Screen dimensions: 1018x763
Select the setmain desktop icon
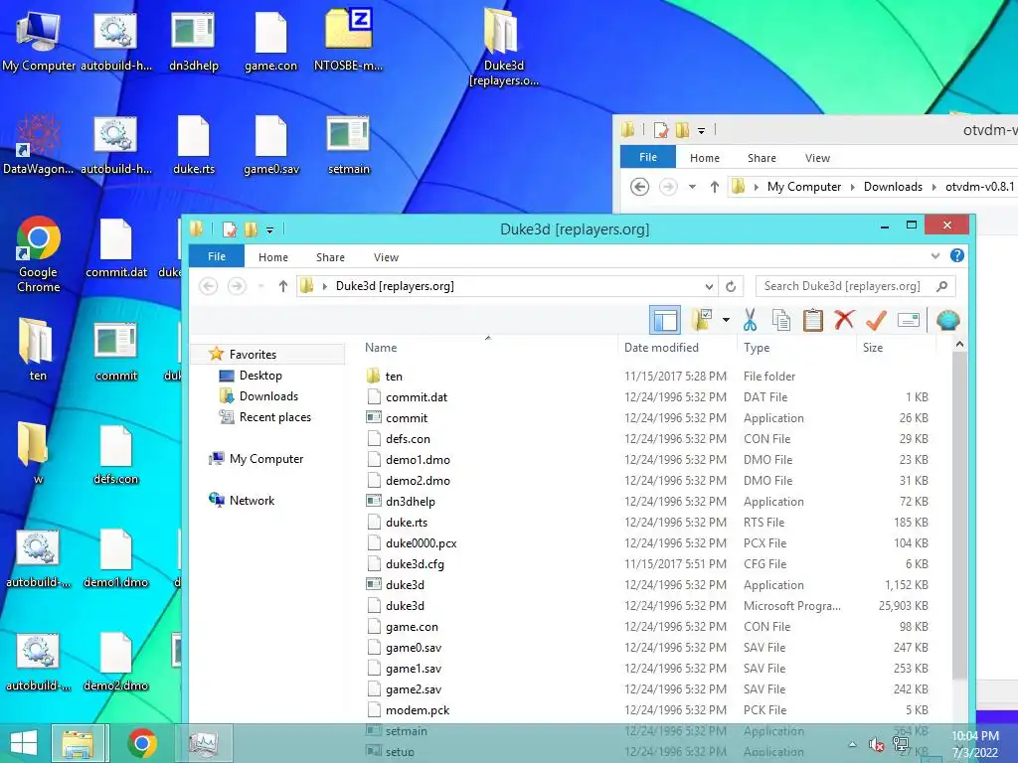348,145
